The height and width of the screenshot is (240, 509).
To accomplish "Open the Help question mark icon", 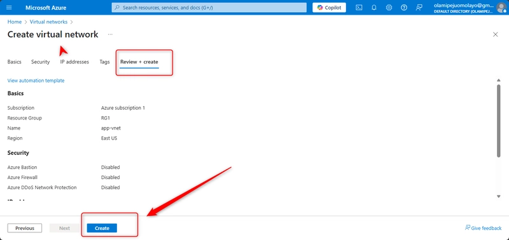I will (x=404, y=8).
